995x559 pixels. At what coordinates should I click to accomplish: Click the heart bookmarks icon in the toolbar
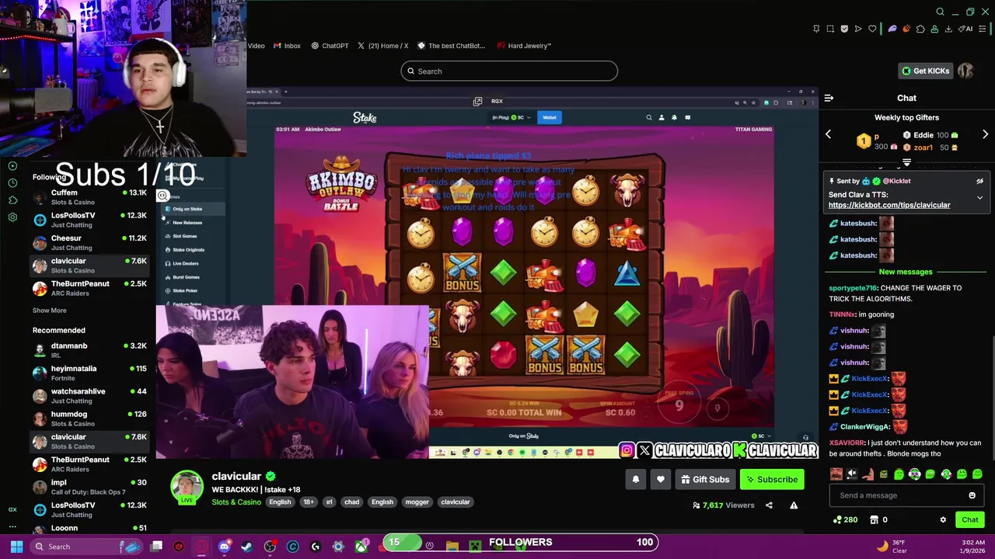tap(872, 29)
